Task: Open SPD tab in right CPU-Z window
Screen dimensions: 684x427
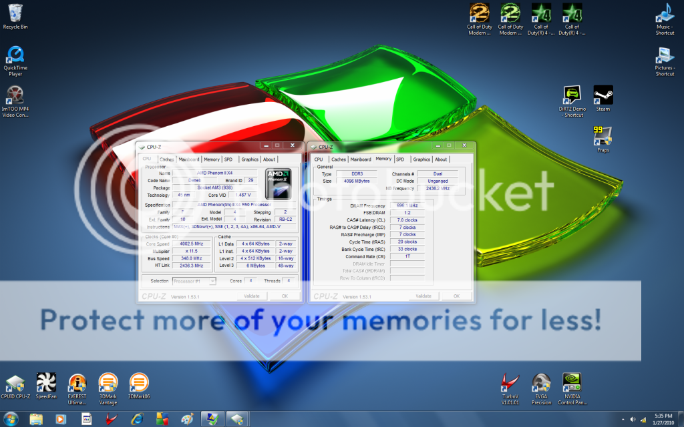Action: point(401,159)
